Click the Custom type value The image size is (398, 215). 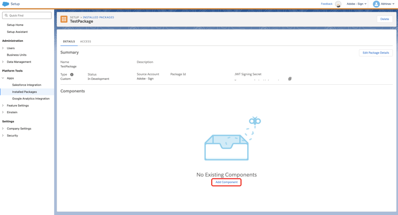(65, 79)
